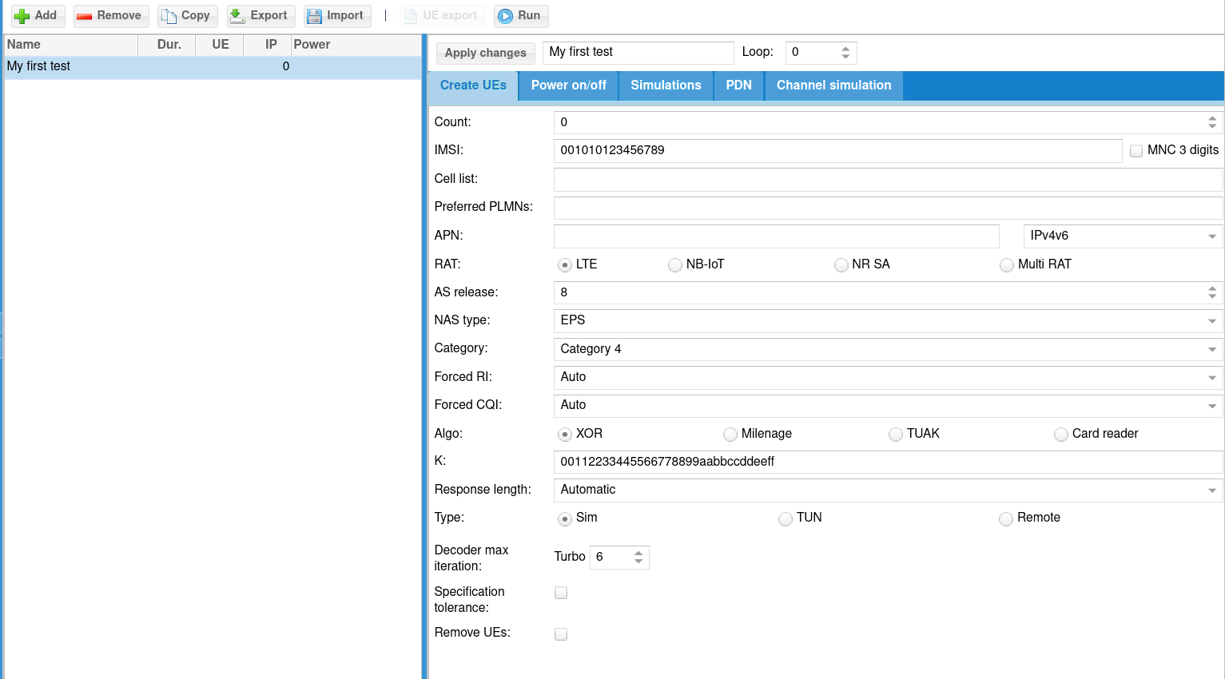Switch to the Power on/off tab
1225x679 pixels.
click(568, 85)
